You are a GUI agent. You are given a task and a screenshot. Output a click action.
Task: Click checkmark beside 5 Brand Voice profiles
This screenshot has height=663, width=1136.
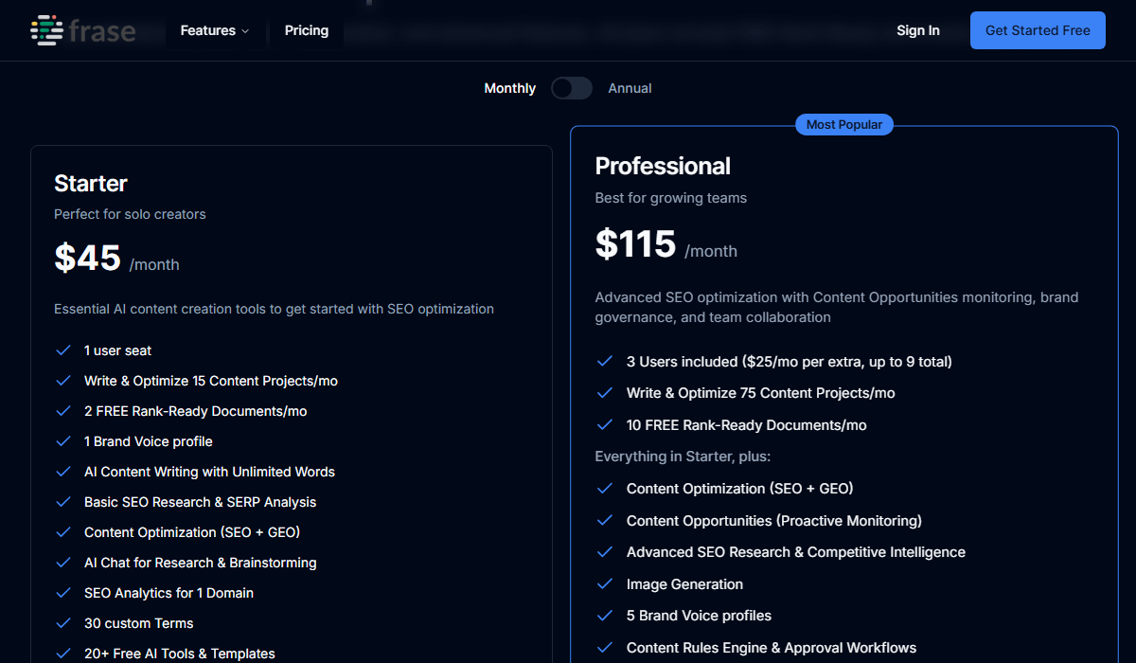605,616
